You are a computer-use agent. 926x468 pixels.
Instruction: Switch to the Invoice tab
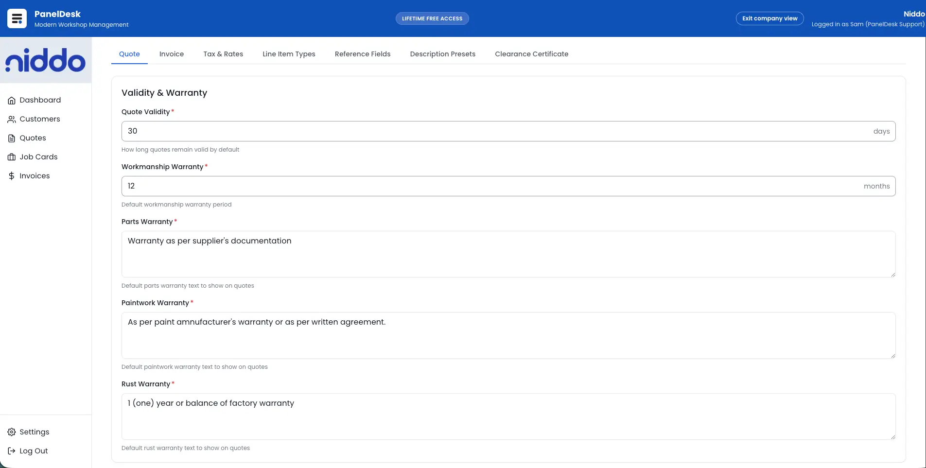coord(172,54)
